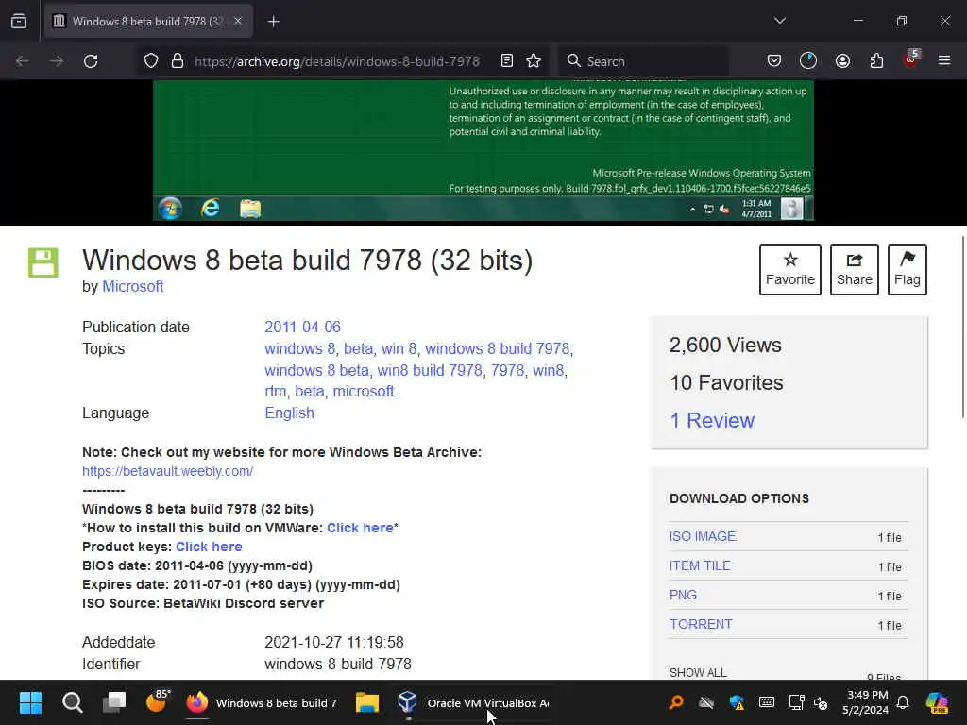This screenshot has width=967, height=725.
Task: Click SHOW ALL download files
Action: point(698,672)
